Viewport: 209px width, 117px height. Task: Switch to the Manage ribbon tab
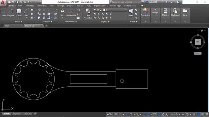(60, 6)
